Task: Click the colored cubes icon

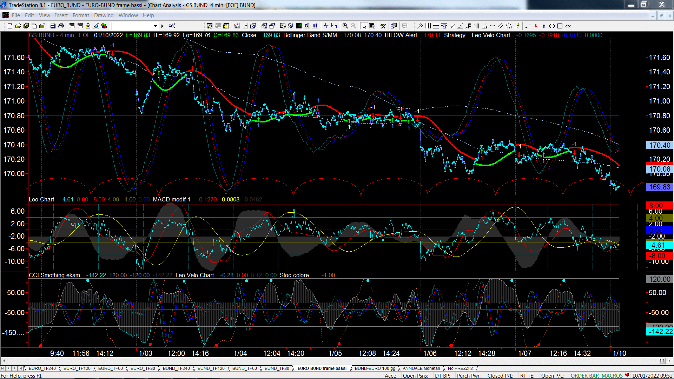Action: (104, 26)
